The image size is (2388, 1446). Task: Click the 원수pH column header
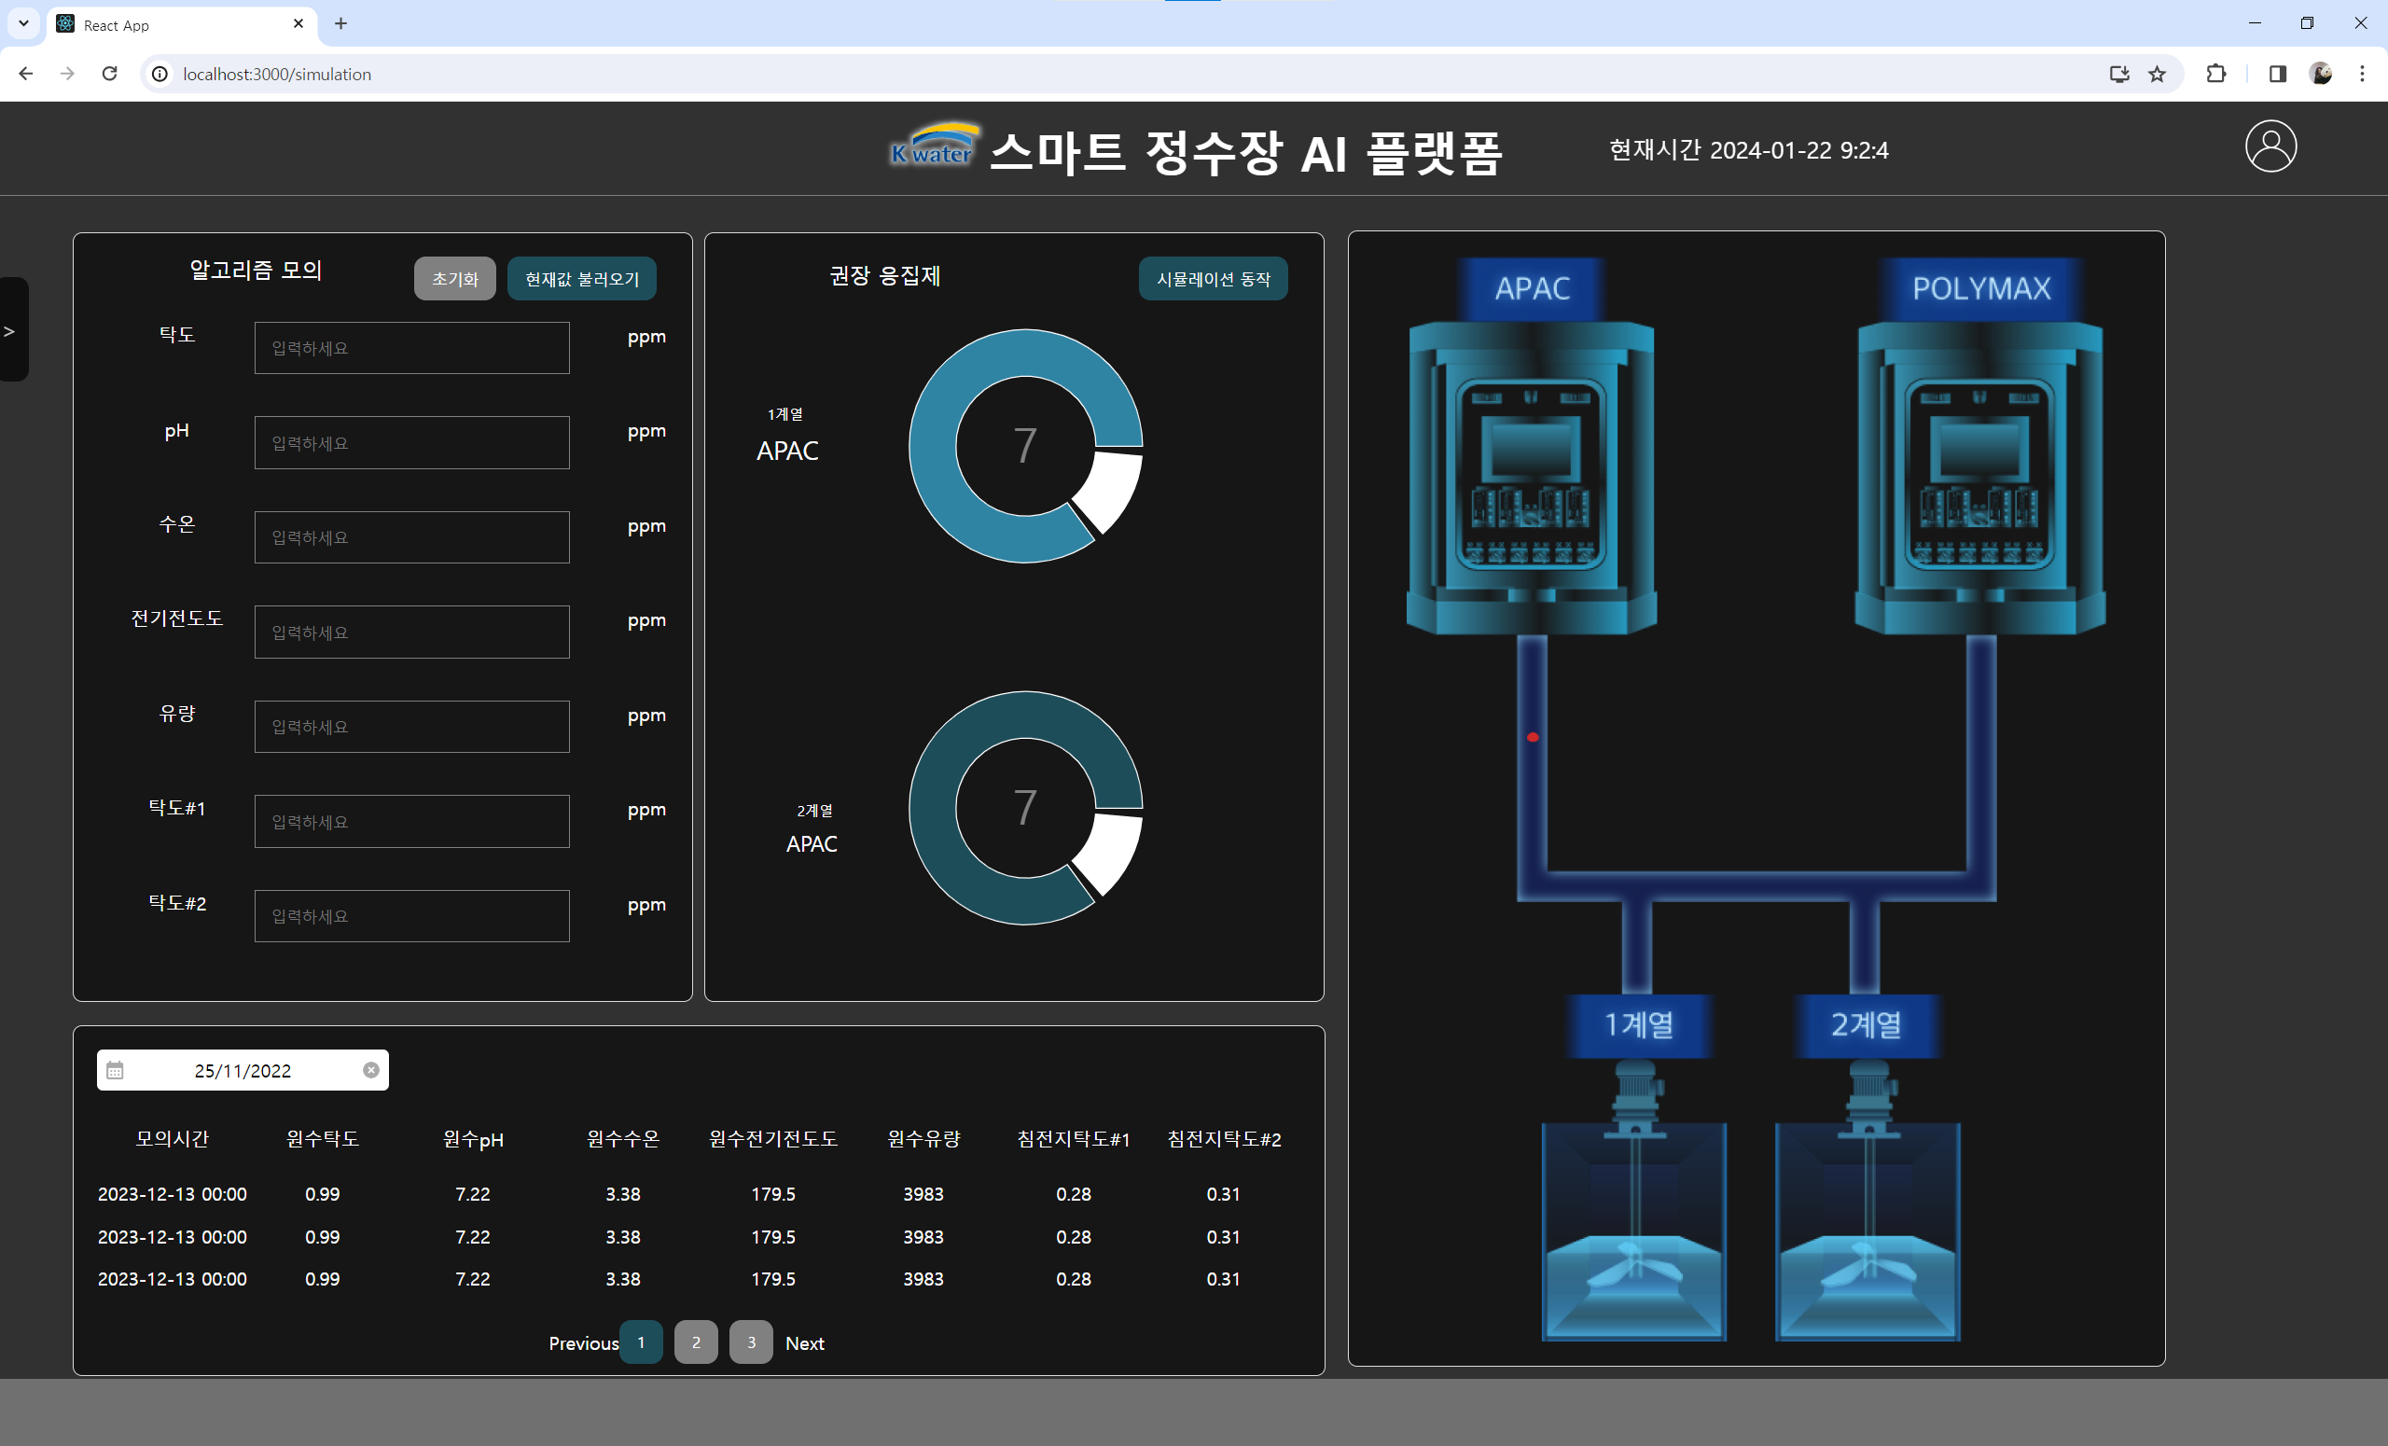click(x=473, y=1140)
